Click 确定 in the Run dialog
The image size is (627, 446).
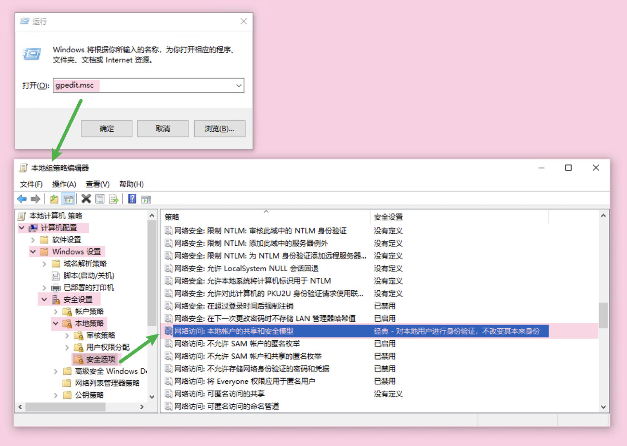pos(107,129)
